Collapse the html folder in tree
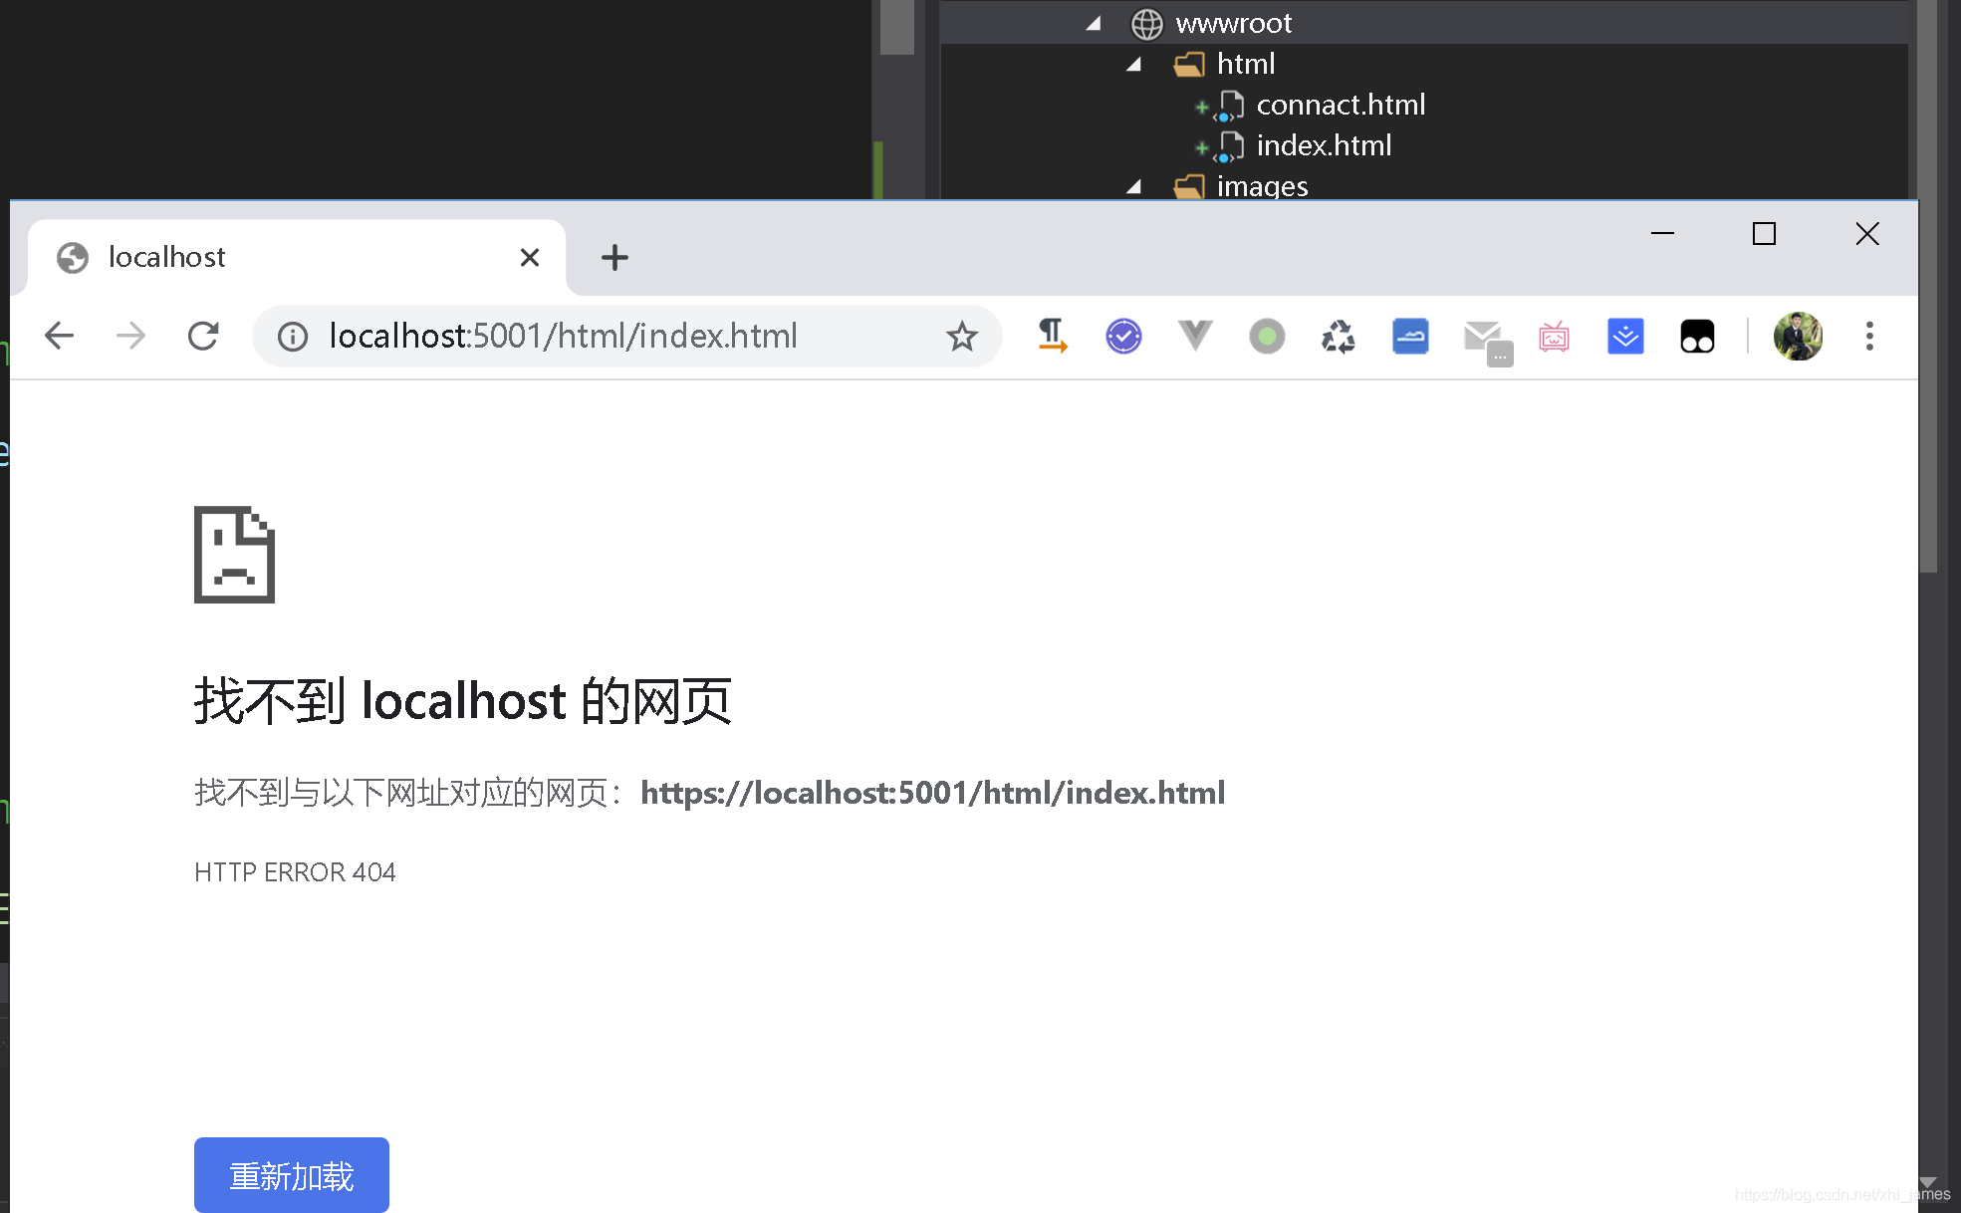This screenshot has height=1213, width=1961. tap(1133, 65)
